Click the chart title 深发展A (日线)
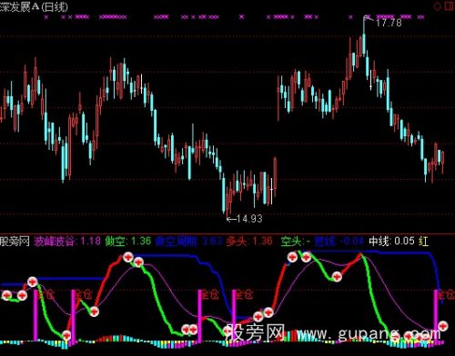455x356 pixels. click(x=34, y=6)
